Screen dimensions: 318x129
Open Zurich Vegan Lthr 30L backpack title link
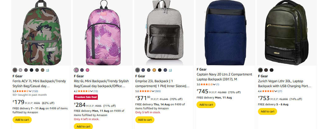pos(285,83)
